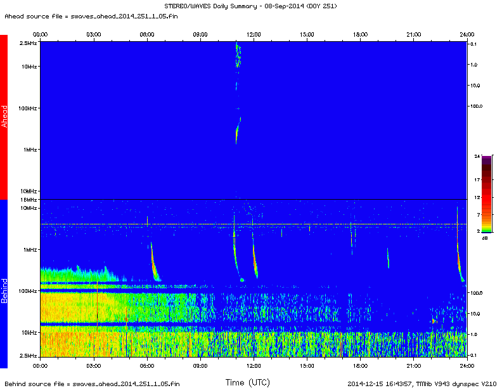This screenshot has width=502, height=388.
Task: Click the 00:00 tick label on the bottom time axis
Action: 40,366
